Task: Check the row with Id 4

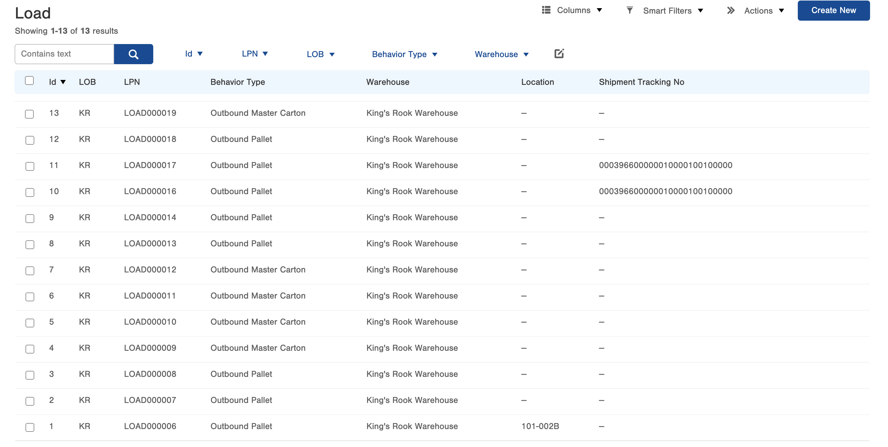Action: point(30,349)
